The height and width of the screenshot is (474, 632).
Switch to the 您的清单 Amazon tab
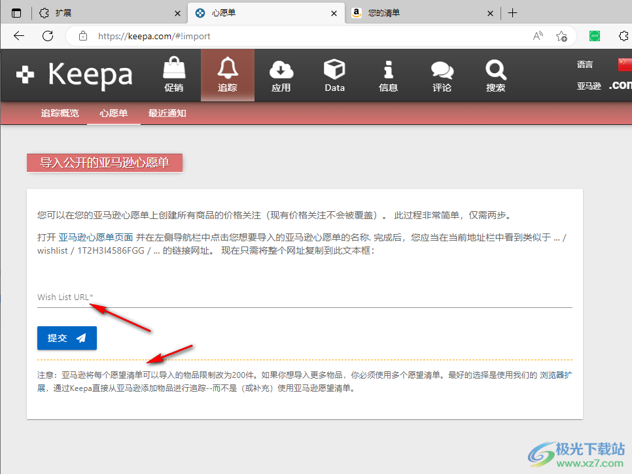(422, 13)
